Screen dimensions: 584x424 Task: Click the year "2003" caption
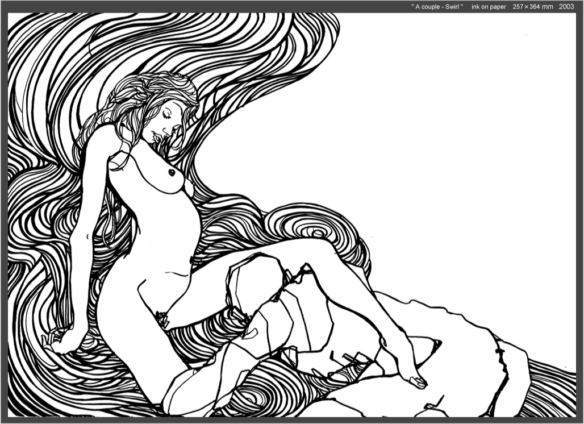[566, 7]
